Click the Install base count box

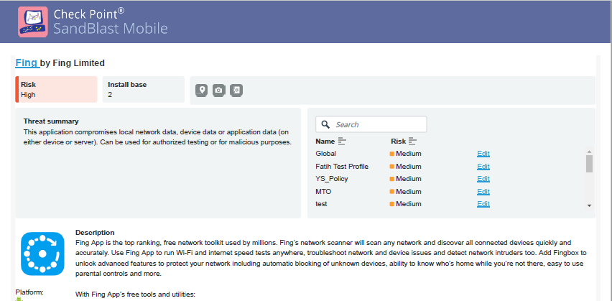(143, 89)
